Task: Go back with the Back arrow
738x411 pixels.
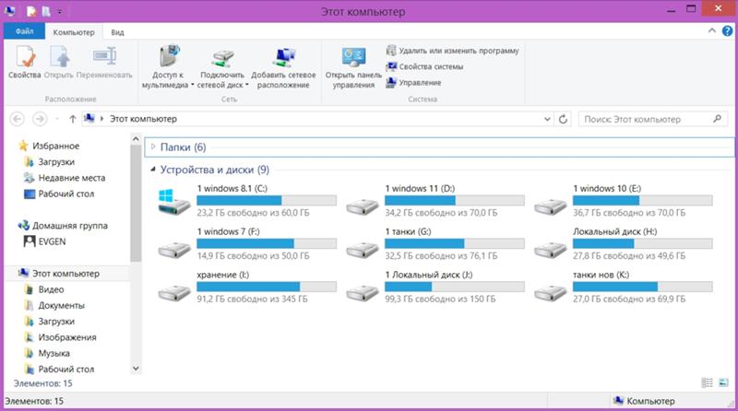Action: tap(17, 119)
